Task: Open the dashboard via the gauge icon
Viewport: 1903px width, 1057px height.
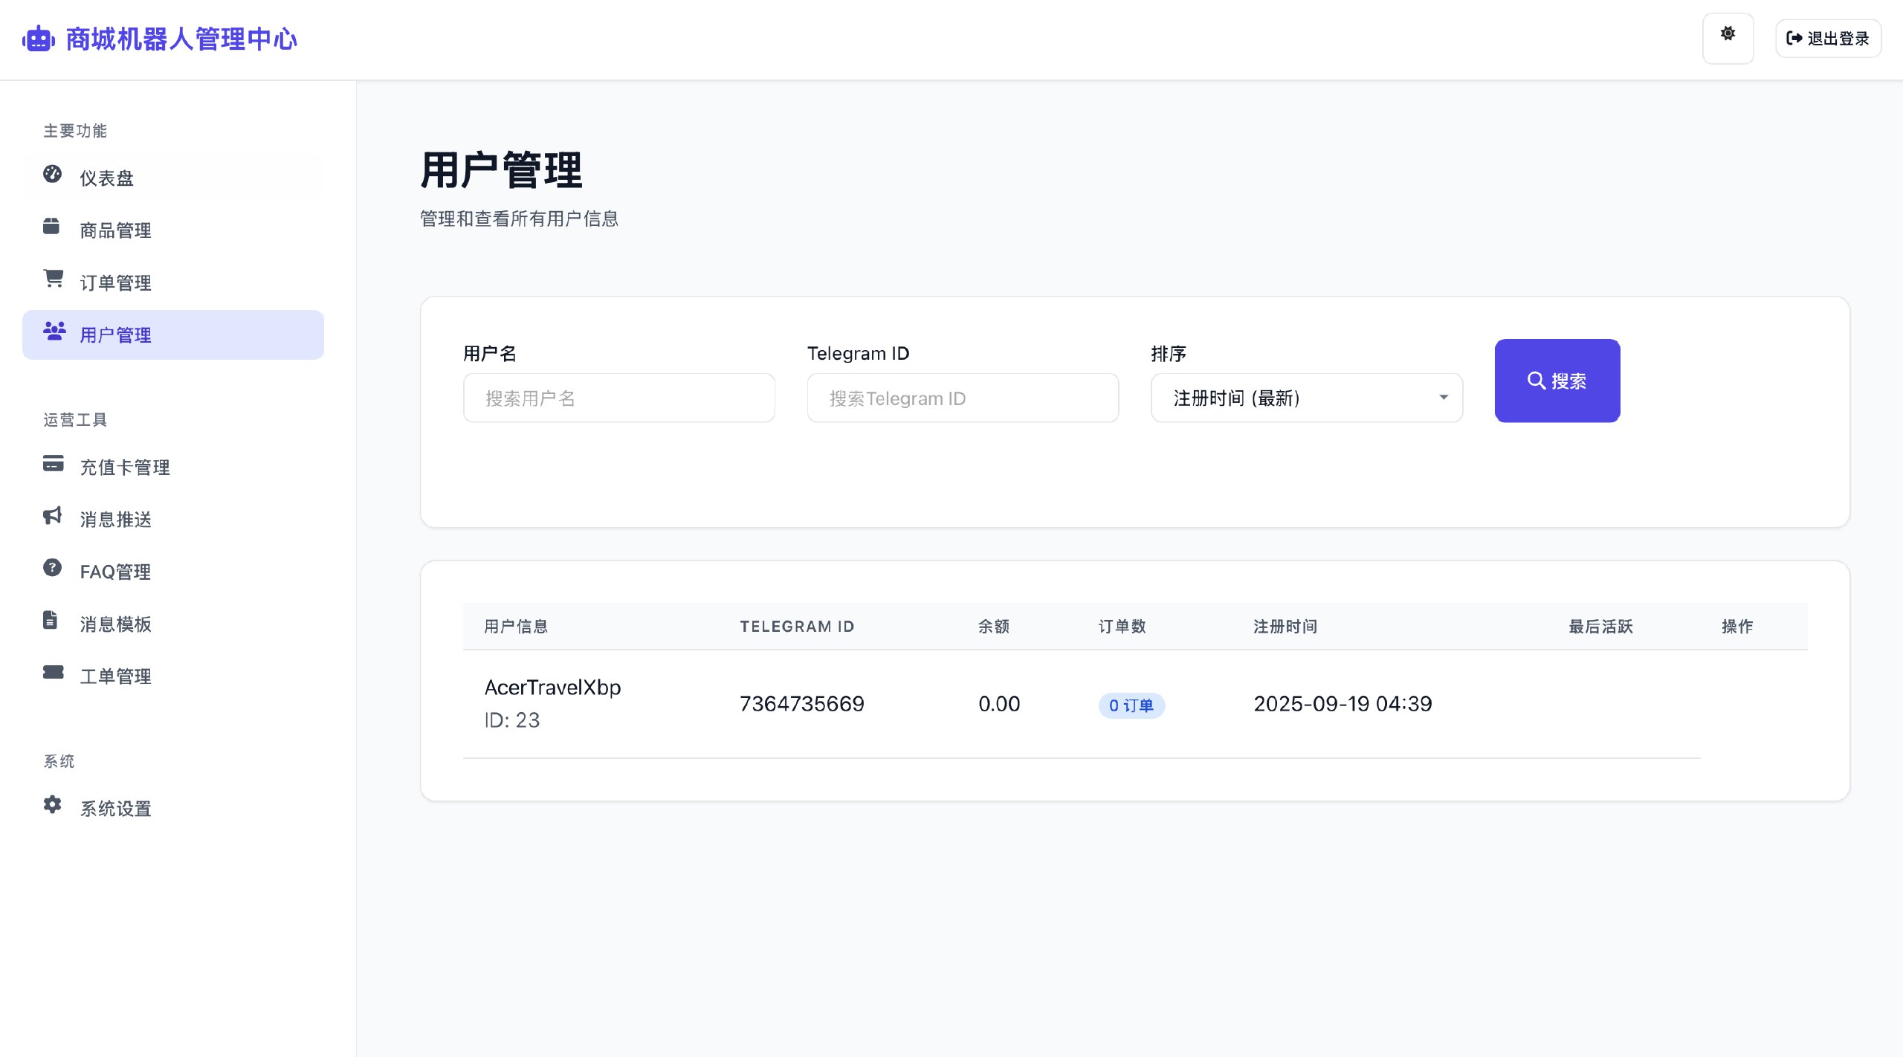Action: click(x=52, y=176)
